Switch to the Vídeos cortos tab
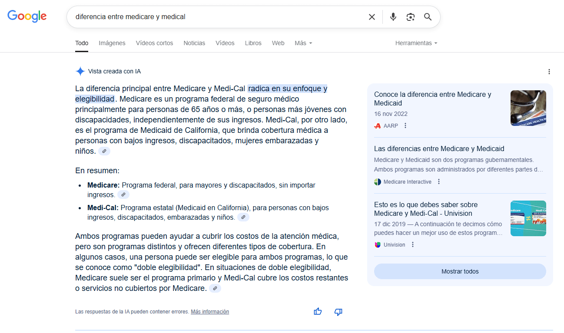 click(154, 43)
